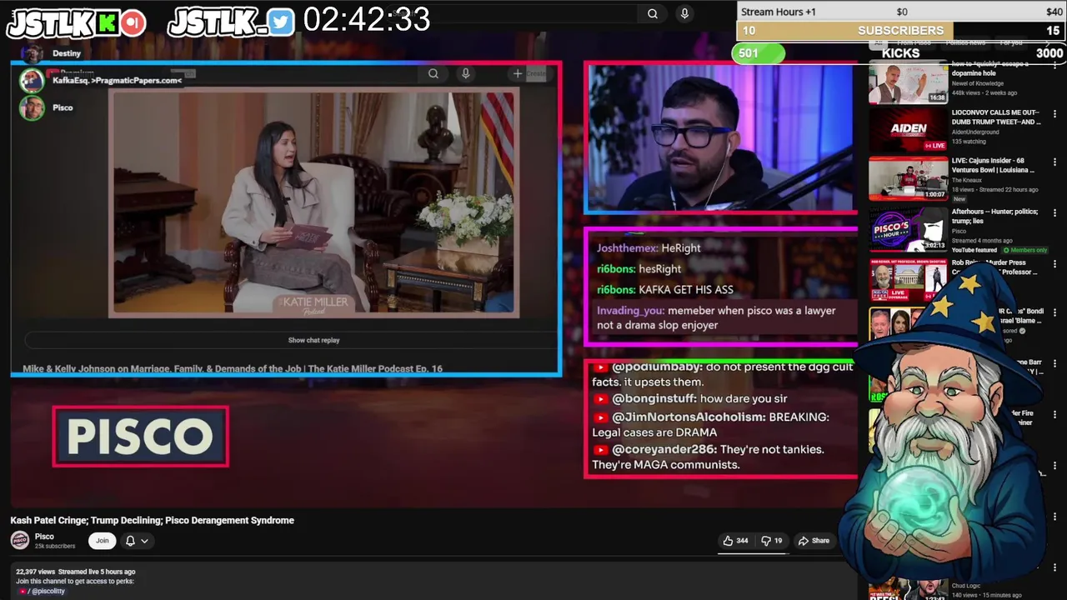Show chat replay in embedded video

313,340
